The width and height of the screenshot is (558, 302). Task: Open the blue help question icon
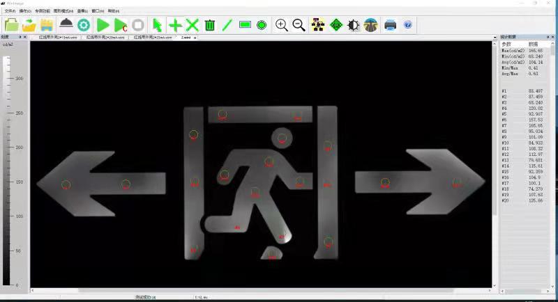click(408, 25)
